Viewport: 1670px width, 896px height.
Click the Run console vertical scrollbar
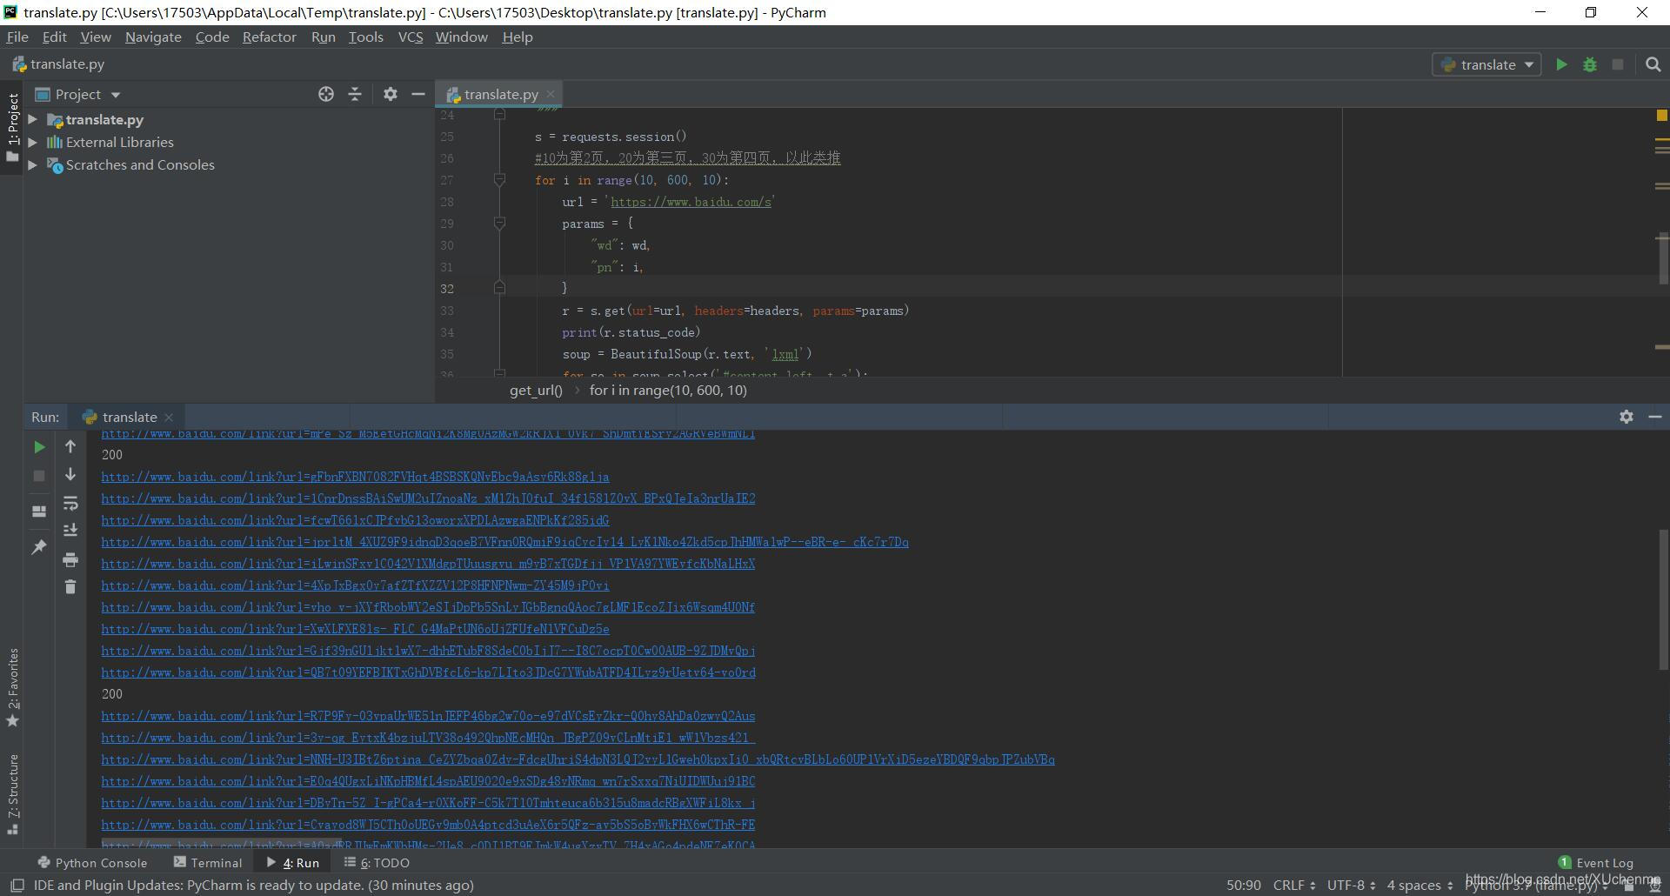[x=1664, y=600]
